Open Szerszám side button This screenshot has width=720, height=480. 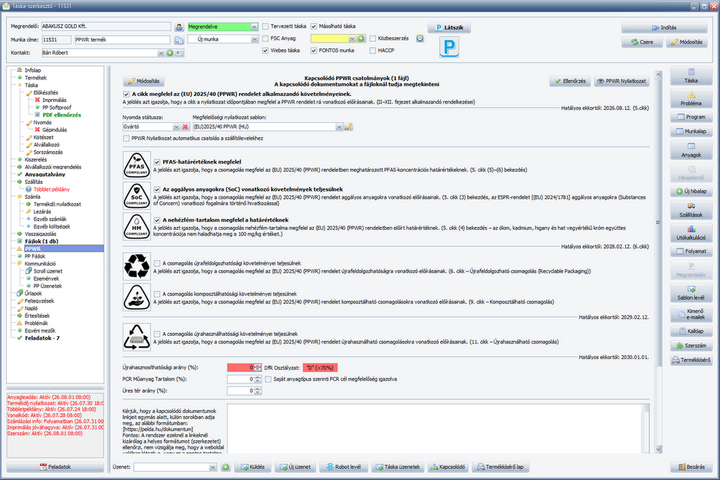click(691, 345)
